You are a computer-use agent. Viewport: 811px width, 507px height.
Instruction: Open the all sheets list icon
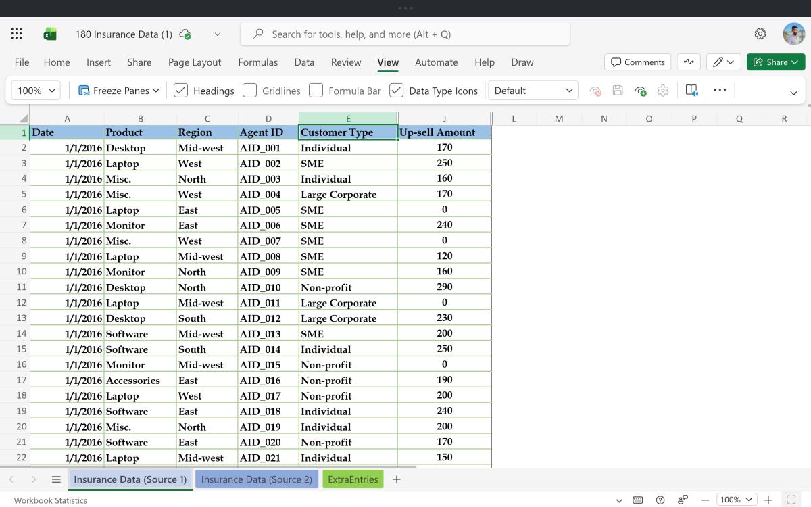56,479
